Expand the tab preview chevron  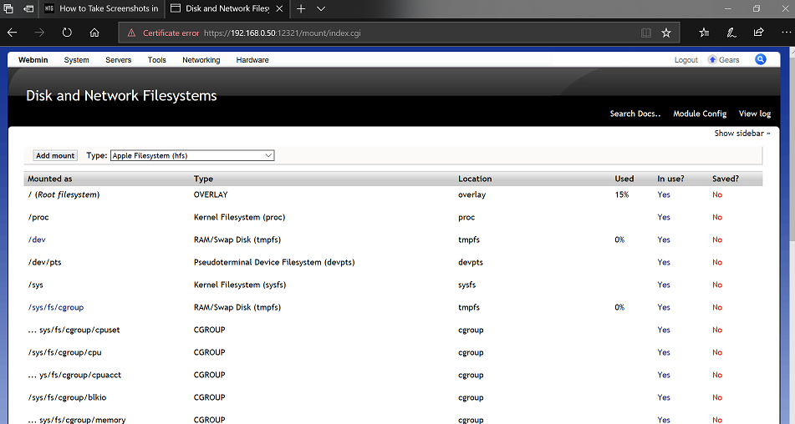tap(321, 8)
